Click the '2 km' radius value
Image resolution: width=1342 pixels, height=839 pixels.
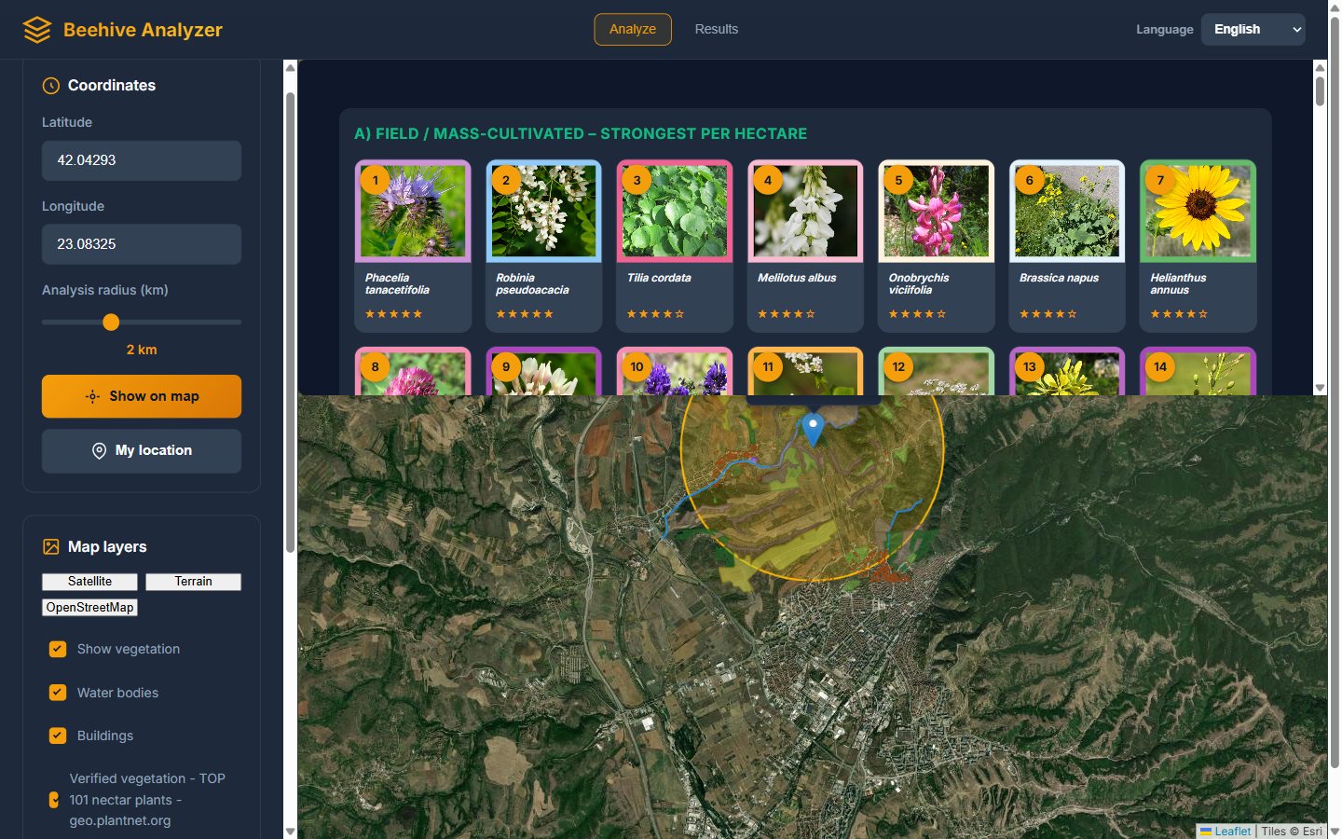142,350
